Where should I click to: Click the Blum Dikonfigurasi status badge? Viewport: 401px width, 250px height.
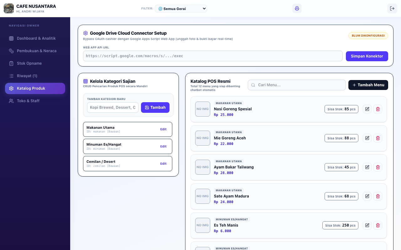(368, 36)
